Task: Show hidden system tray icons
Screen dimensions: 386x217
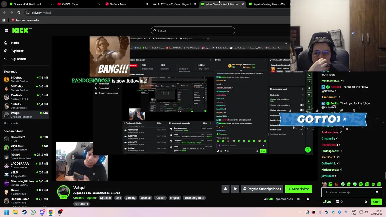Action: click(301, 212)
